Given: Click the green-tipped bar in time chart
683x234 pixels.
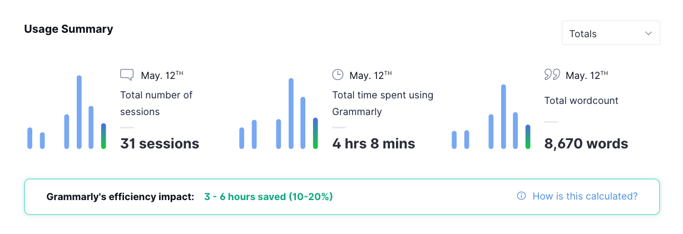Looking at the screenshot, I should pos(315,133).
